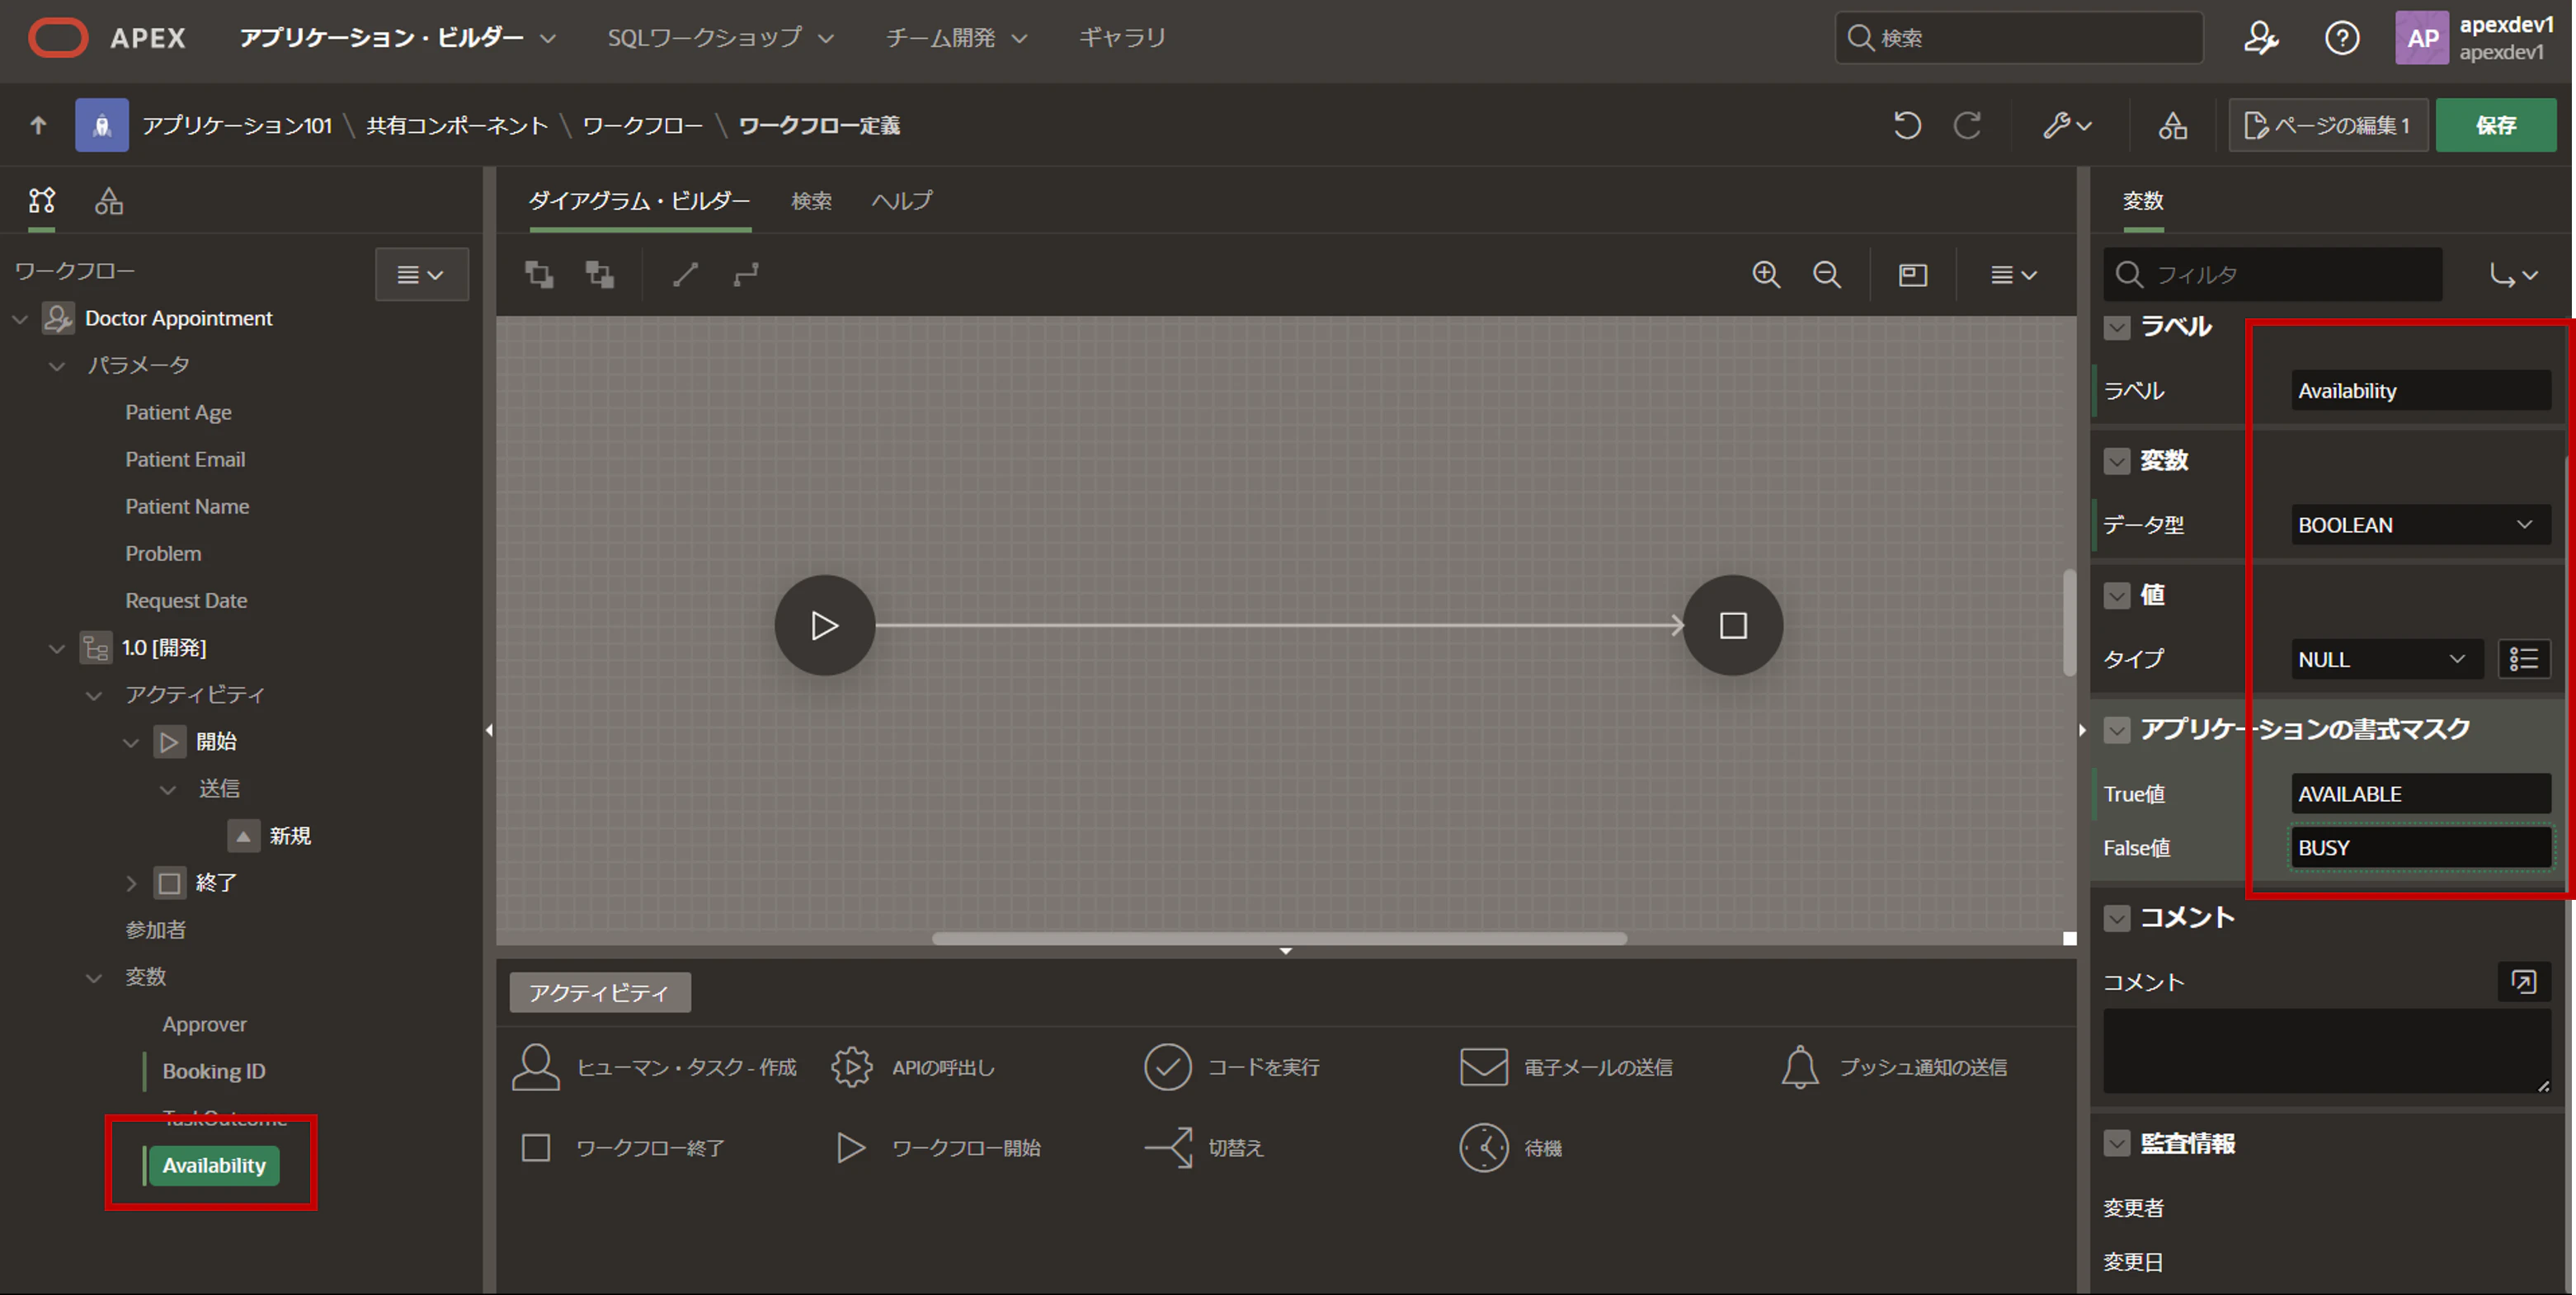This screenshot has height=1295, width=2576.
Task: Switch to the ヘルプ tab
Action: tap(901, 201)
